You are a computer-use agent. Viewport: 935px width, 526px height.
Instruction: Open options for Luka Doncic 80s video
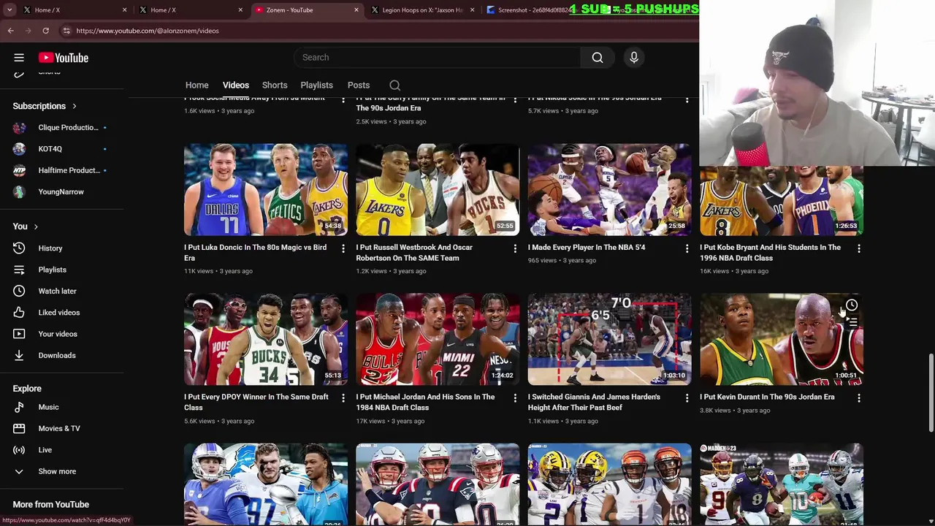[343, 248]
